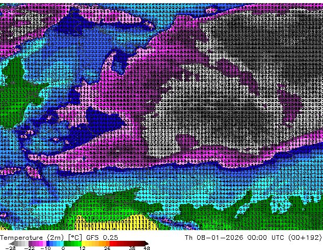Click the '26' legend value
This screenshot has height=250, width=323.
(x=107, y=248)
